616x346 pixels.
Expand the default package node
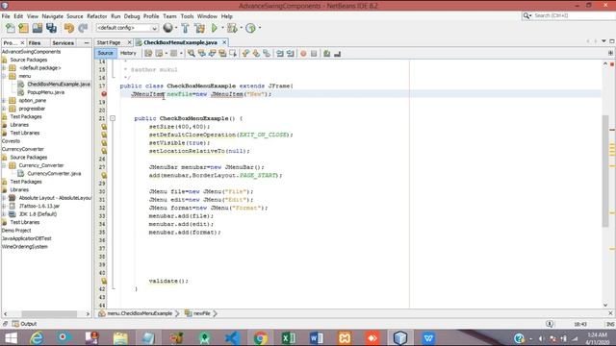(4, 68)
